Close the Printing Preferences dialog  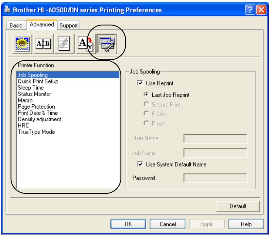[261, 10]
